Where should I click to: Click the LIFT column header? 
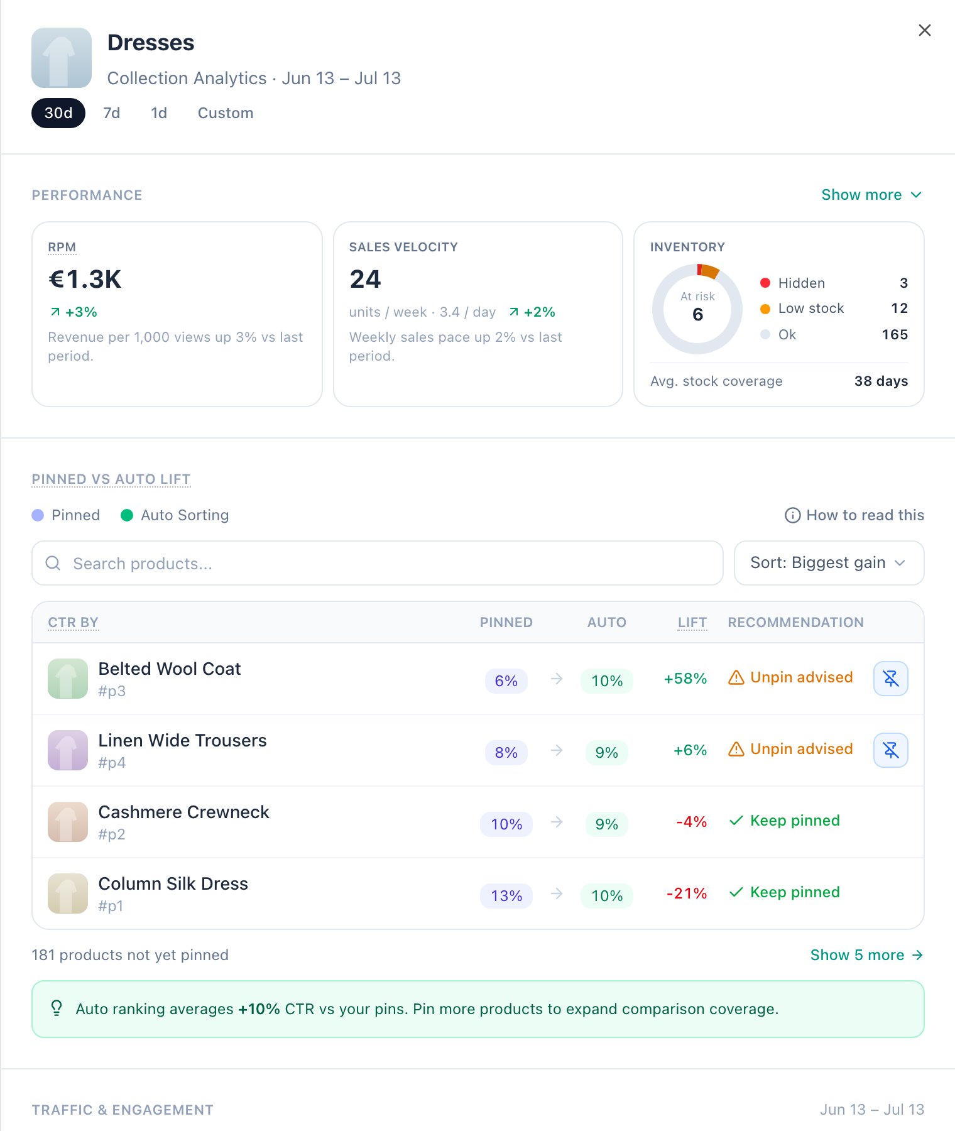tap(692, 622)
